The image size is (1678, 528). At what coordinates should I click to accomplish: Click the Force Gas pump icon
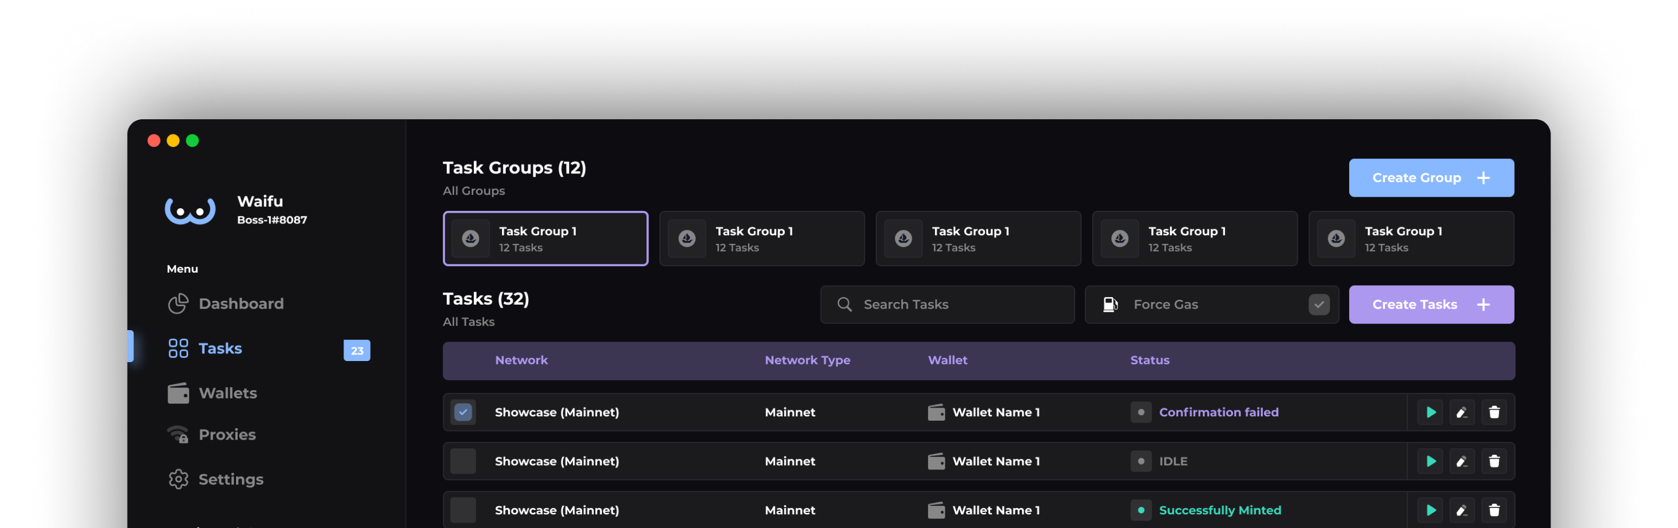1111,305
